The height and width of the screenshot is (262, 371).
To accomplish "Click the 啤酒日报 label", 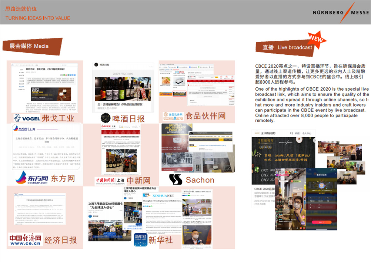I will [x=128, y=119].
